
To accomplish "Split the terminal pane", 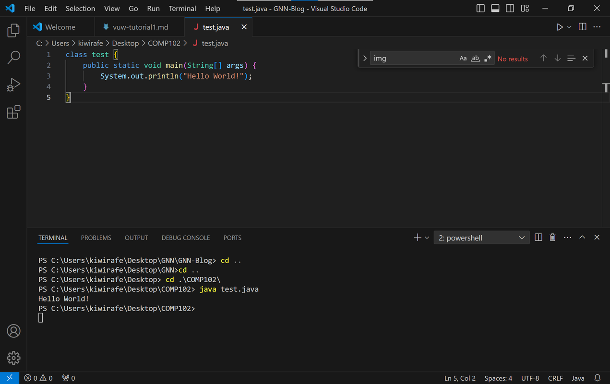I will (538, 237).
